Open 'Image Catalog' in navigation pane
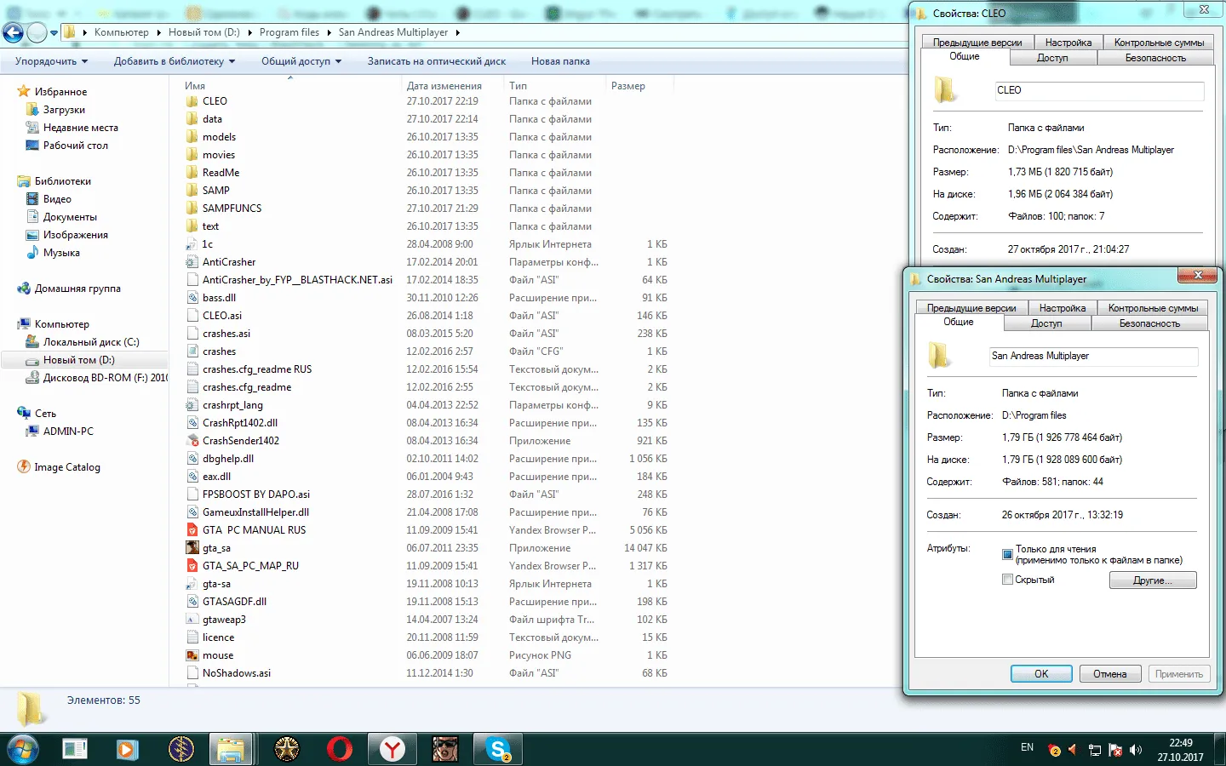Image resolution: width=1226 pixels, height=766 pixels. tap(67, 467)
